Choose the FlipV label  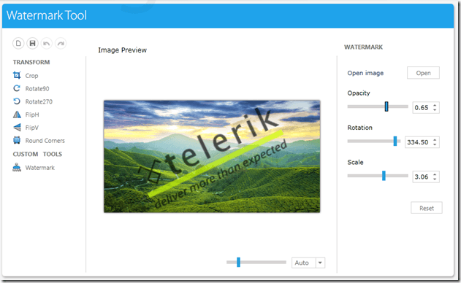31,128
